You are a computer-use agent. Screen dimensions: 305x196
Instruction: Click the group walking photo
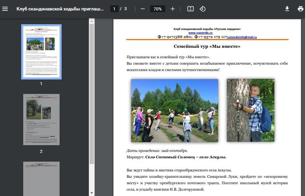175,110
